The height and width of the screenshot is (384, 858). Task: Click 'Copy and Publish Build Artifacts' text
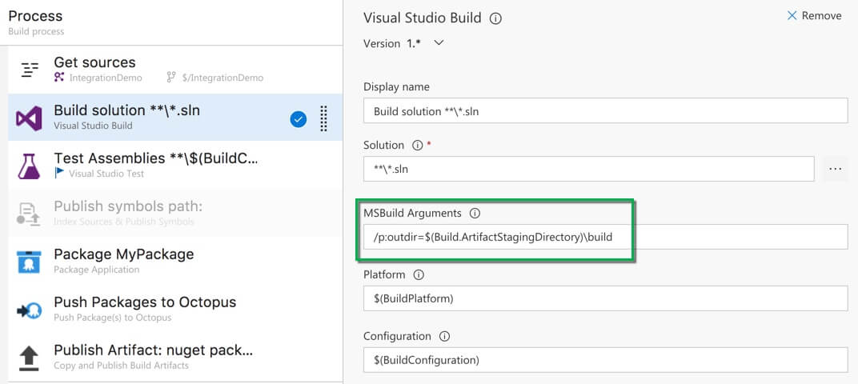point(121,366)
